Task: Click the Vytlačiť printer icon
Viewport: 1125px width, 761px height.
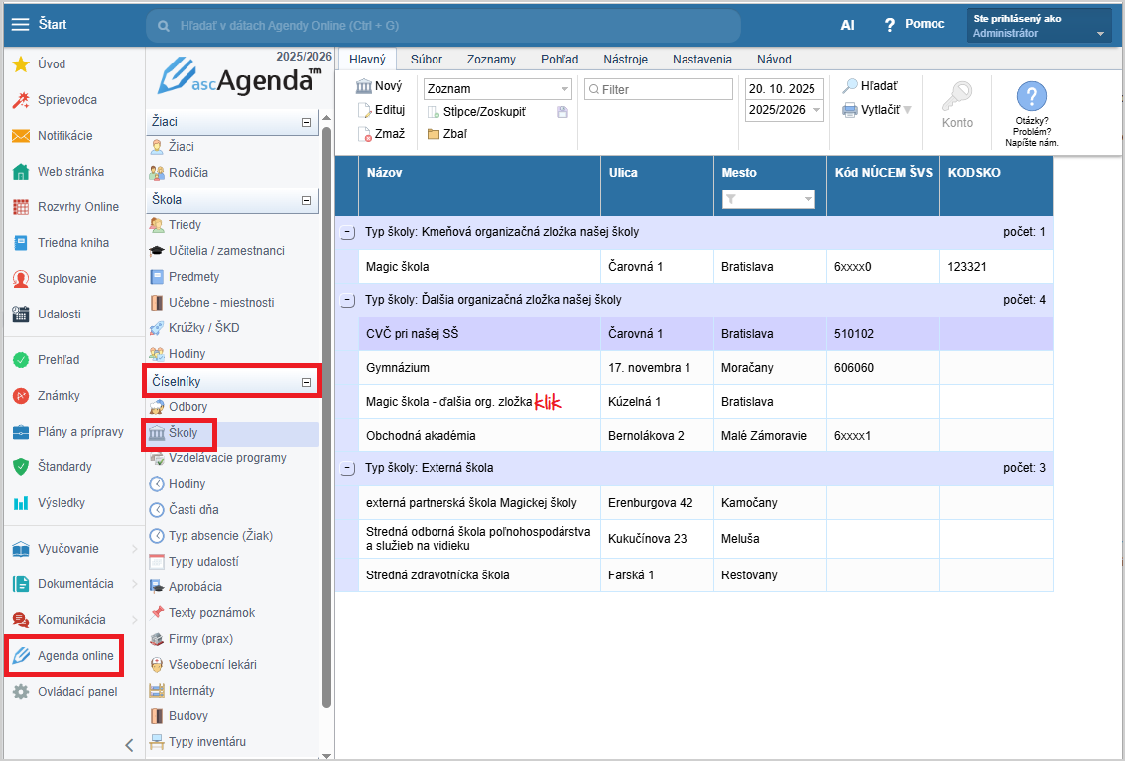Action: tap(850, 110)
